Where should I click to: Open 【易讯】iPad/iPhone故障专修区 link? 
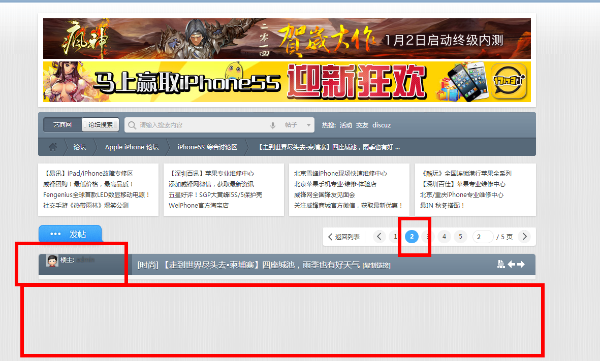click(x=88, y=173)
